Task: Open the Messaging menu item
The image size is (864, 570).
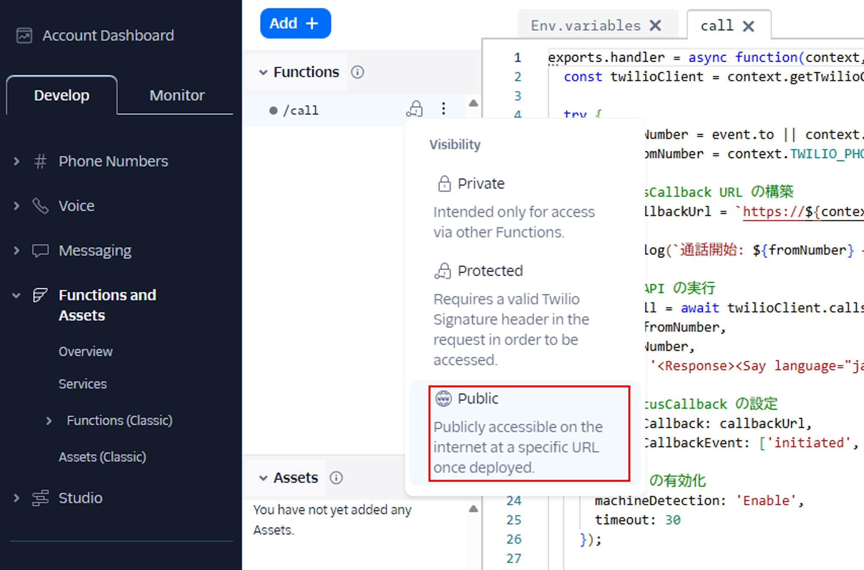Action: coord(95,251)
